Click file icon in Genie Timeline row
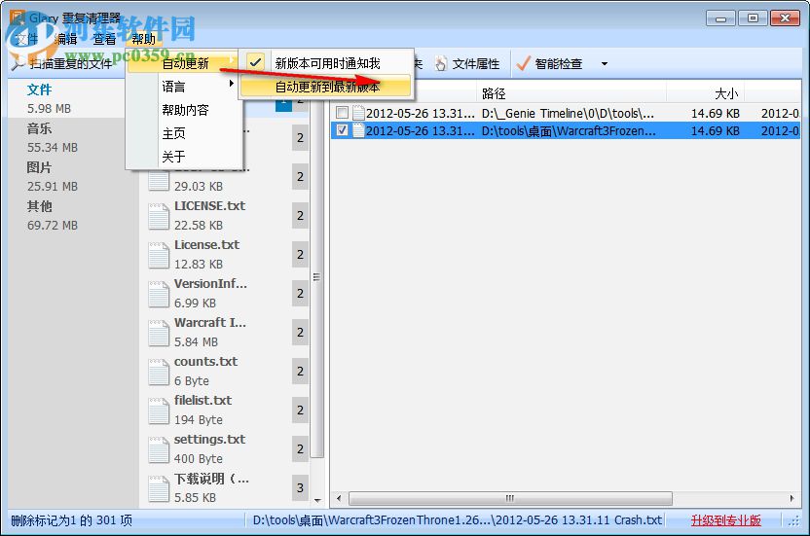 coord(358,113)
